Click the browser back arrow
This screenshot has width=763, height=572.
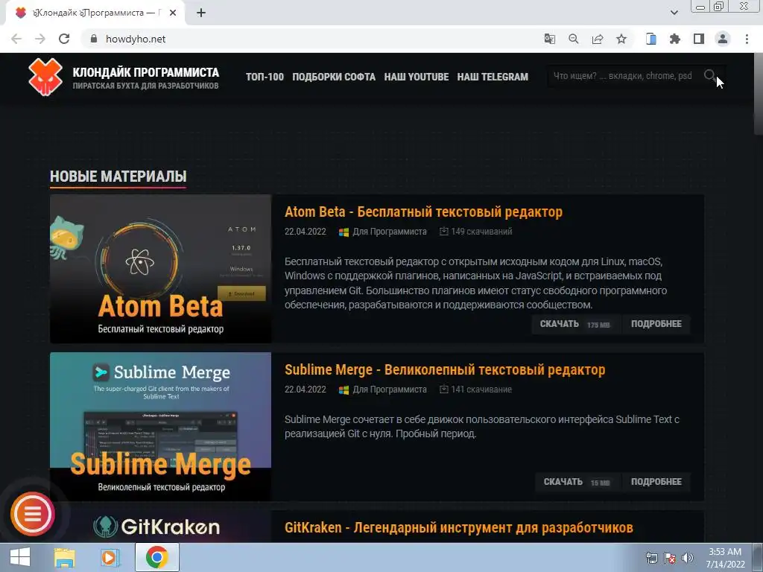[16, 39]
